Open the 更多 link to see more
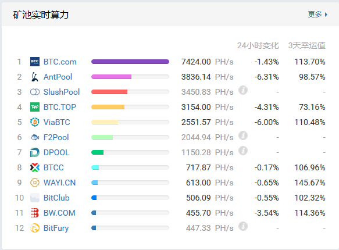This screenshot has width=339, height=250. pos(315,15)
